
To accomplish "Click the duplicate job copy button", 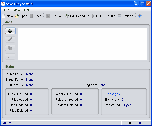I will pyautogui.click(x=10, y=48).
